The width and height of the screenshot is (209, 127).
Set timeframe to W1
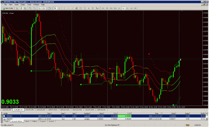click(131, 8)
